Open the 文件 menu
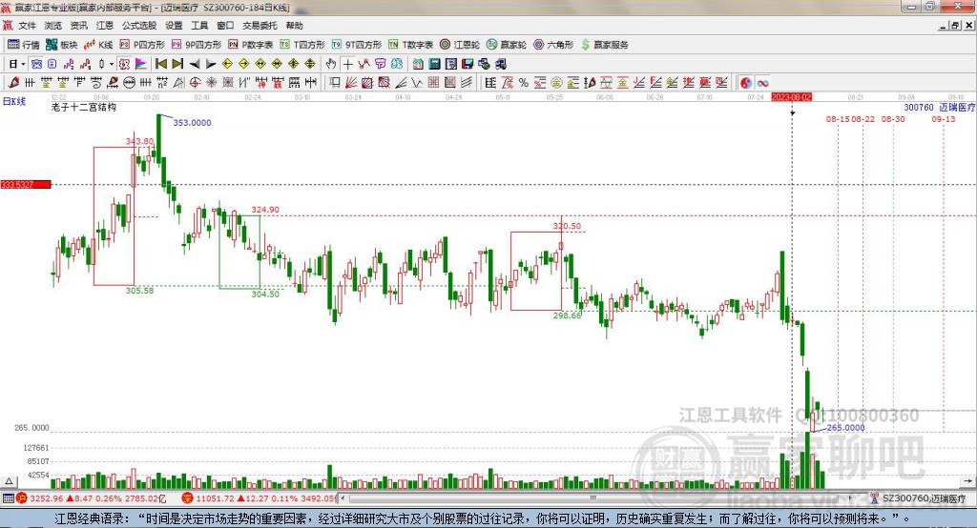977x528 pixels. 27,26
